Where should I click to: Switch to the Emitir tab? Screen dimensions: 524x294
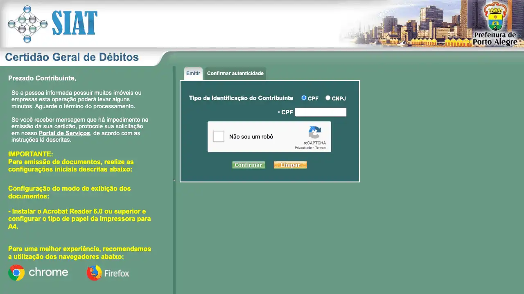(193, 73)
